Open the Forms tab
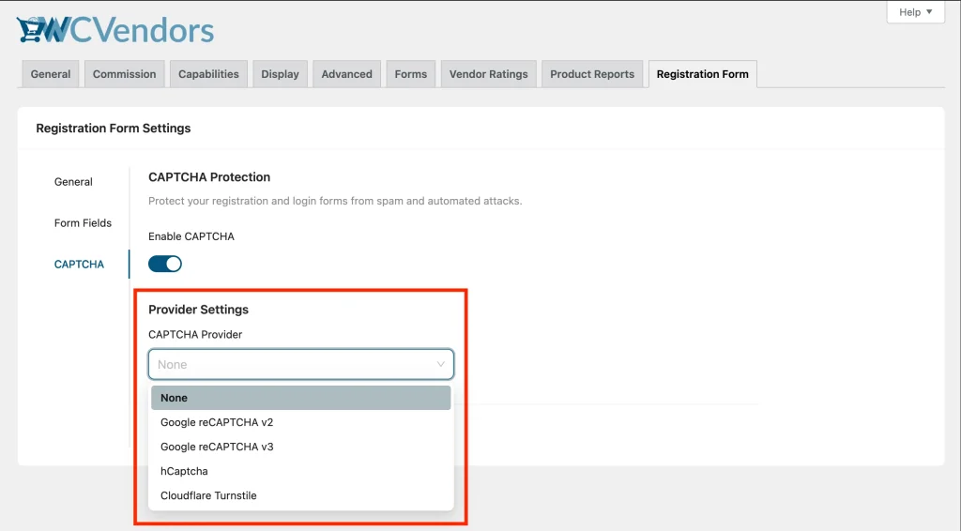This screenshot has width=961, height=531. [411, 74]
